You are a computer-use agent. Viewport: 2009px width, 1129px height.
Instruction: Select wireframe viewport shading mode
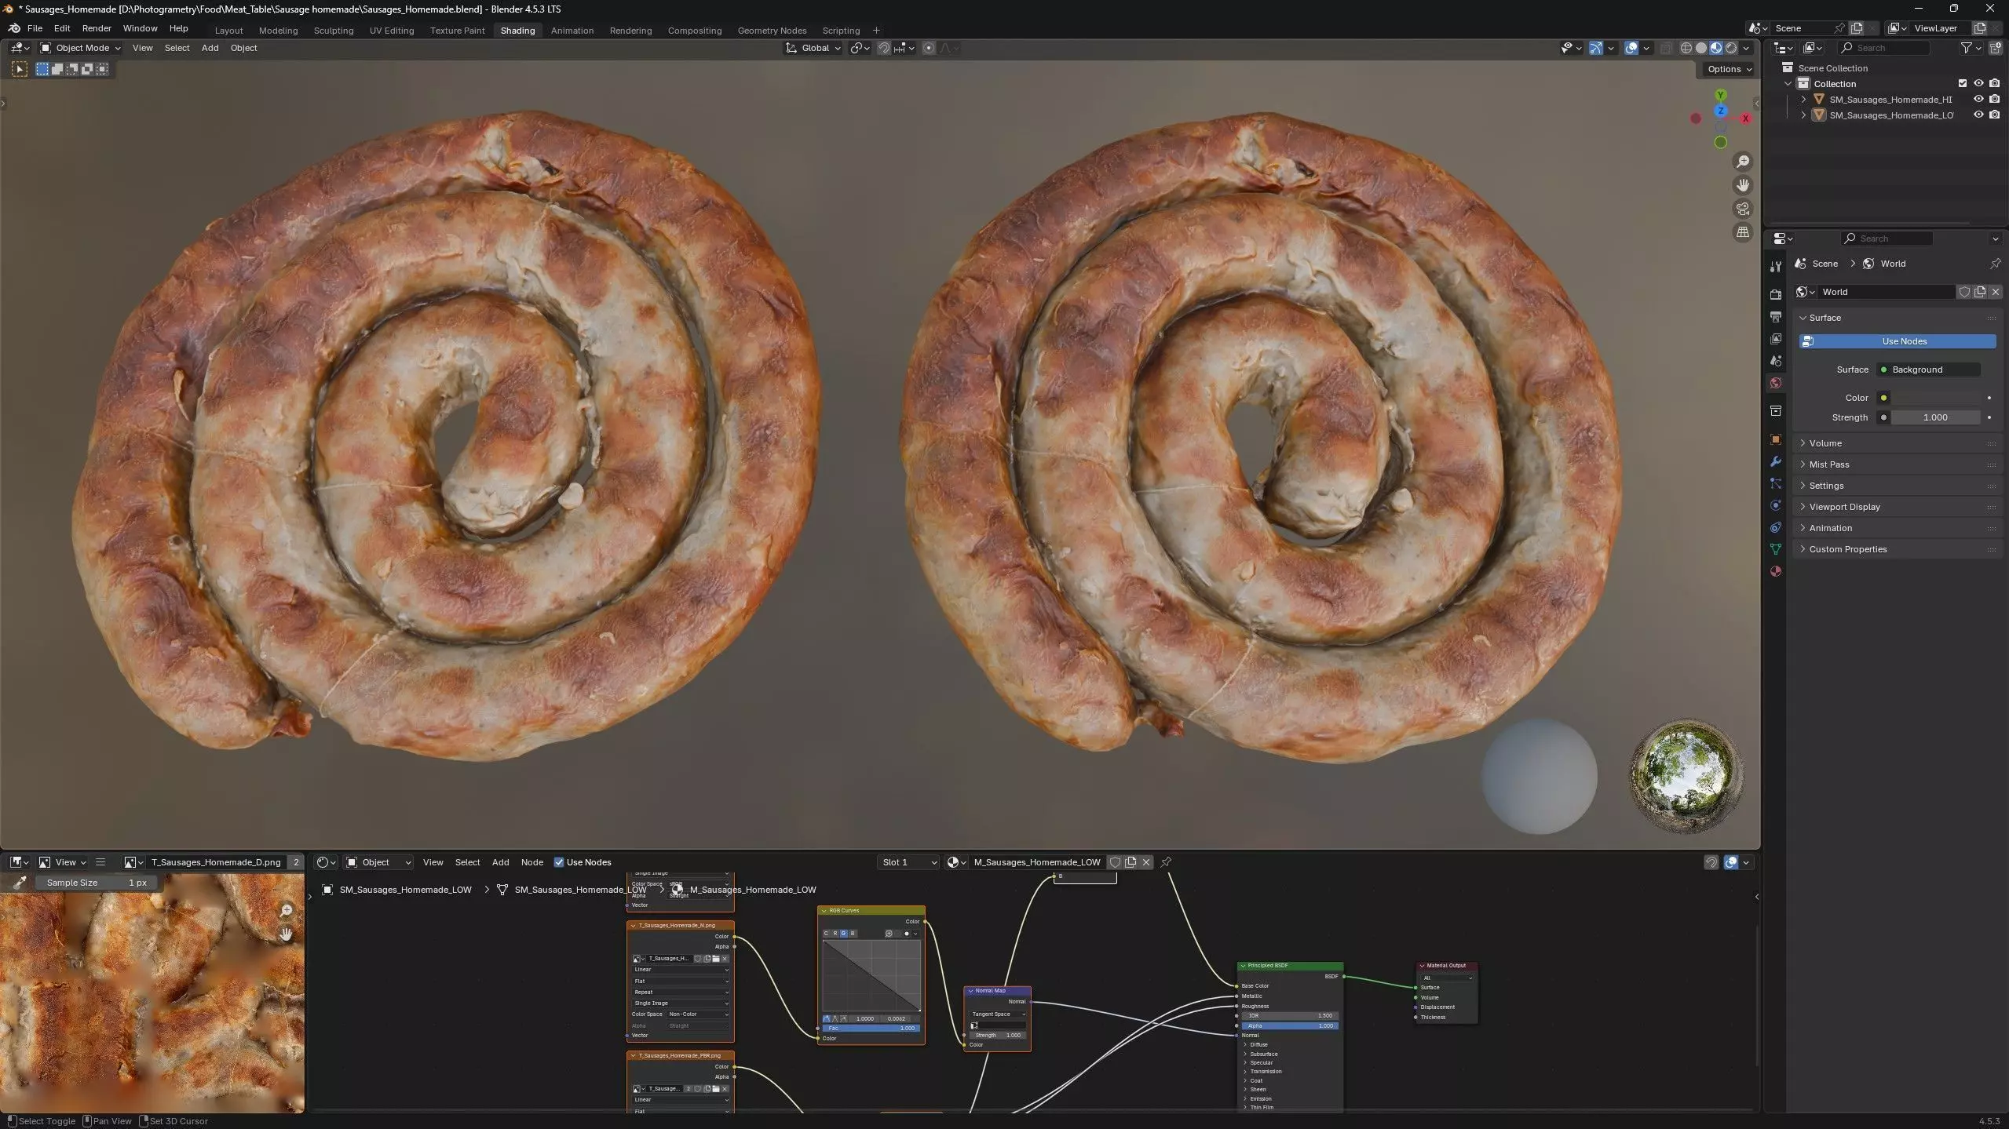pos(1686,48)
